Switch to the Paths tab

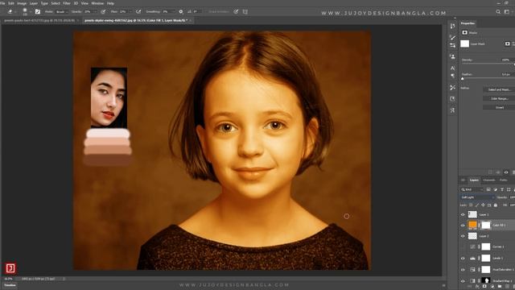click(503, 180)
